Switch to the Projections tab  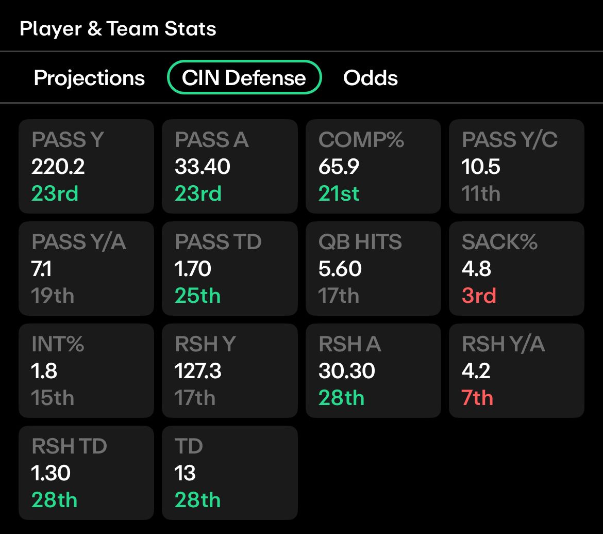[89, 78]
